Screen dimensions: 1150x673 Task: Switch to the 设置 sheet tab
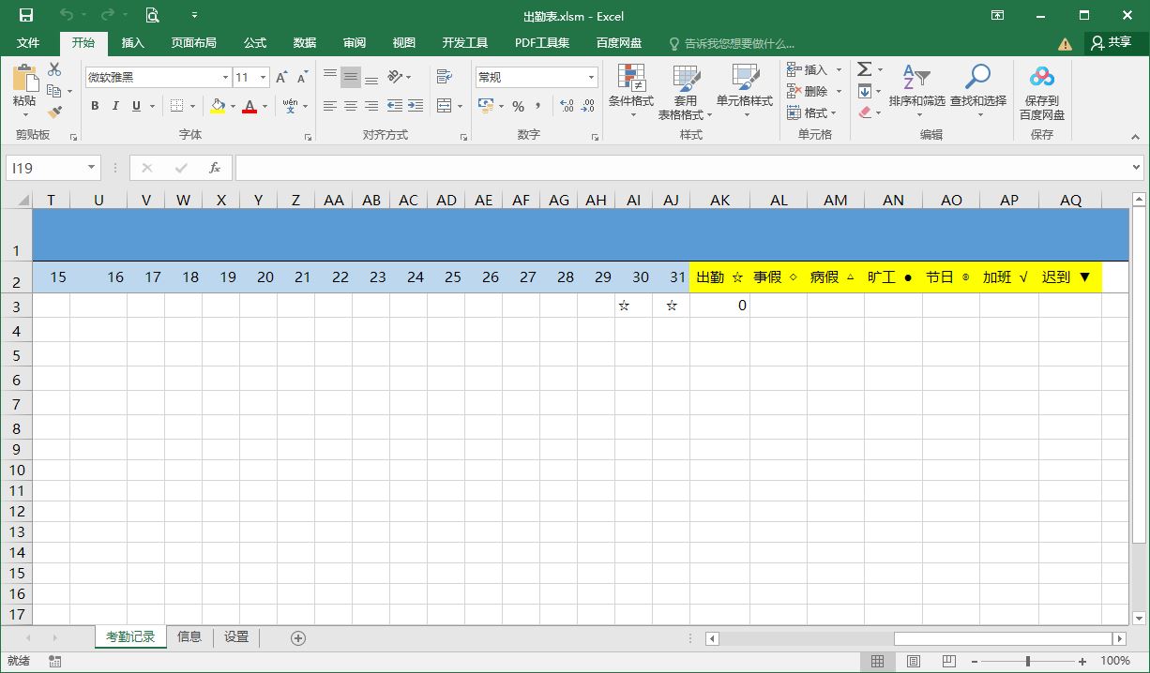tap(235, 636)
